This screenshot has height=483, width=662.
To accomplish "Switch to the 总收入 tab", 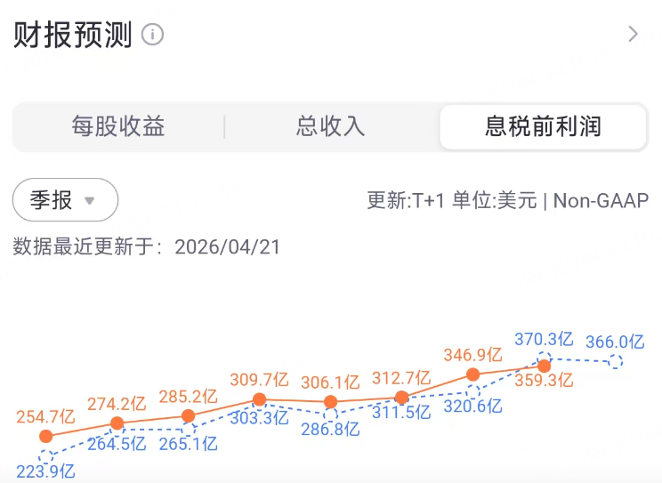I will (x=330, y=127).
